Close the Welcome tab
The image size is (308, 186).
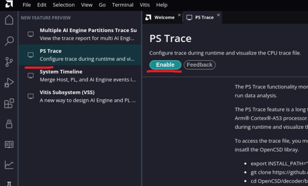(179, 15)
